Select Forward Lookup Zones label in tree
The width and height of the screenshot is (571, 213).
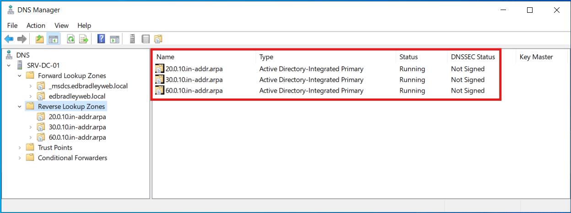(x=72, y=76)
